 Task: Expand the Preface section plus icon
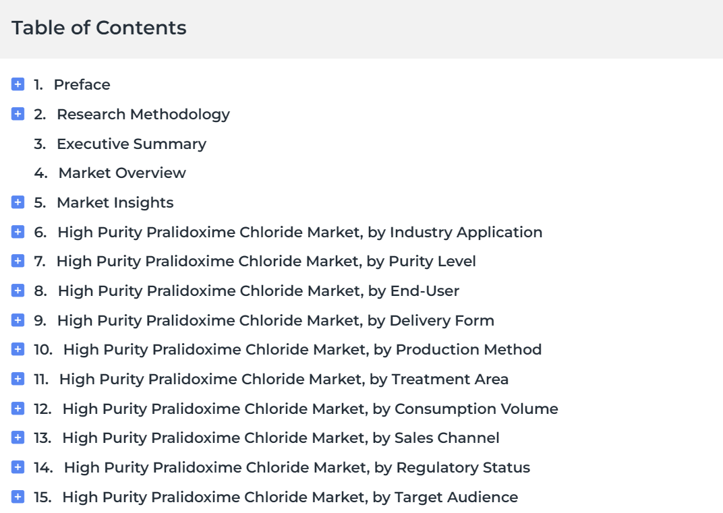pyautogui.click(x=18, y=84)
